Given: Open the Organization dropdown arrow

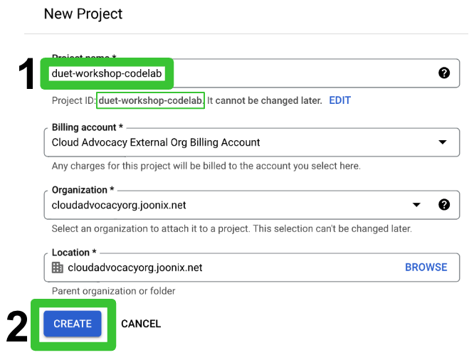Looking at the screenshot, I should pyautogui.click(x=417, y=205).
